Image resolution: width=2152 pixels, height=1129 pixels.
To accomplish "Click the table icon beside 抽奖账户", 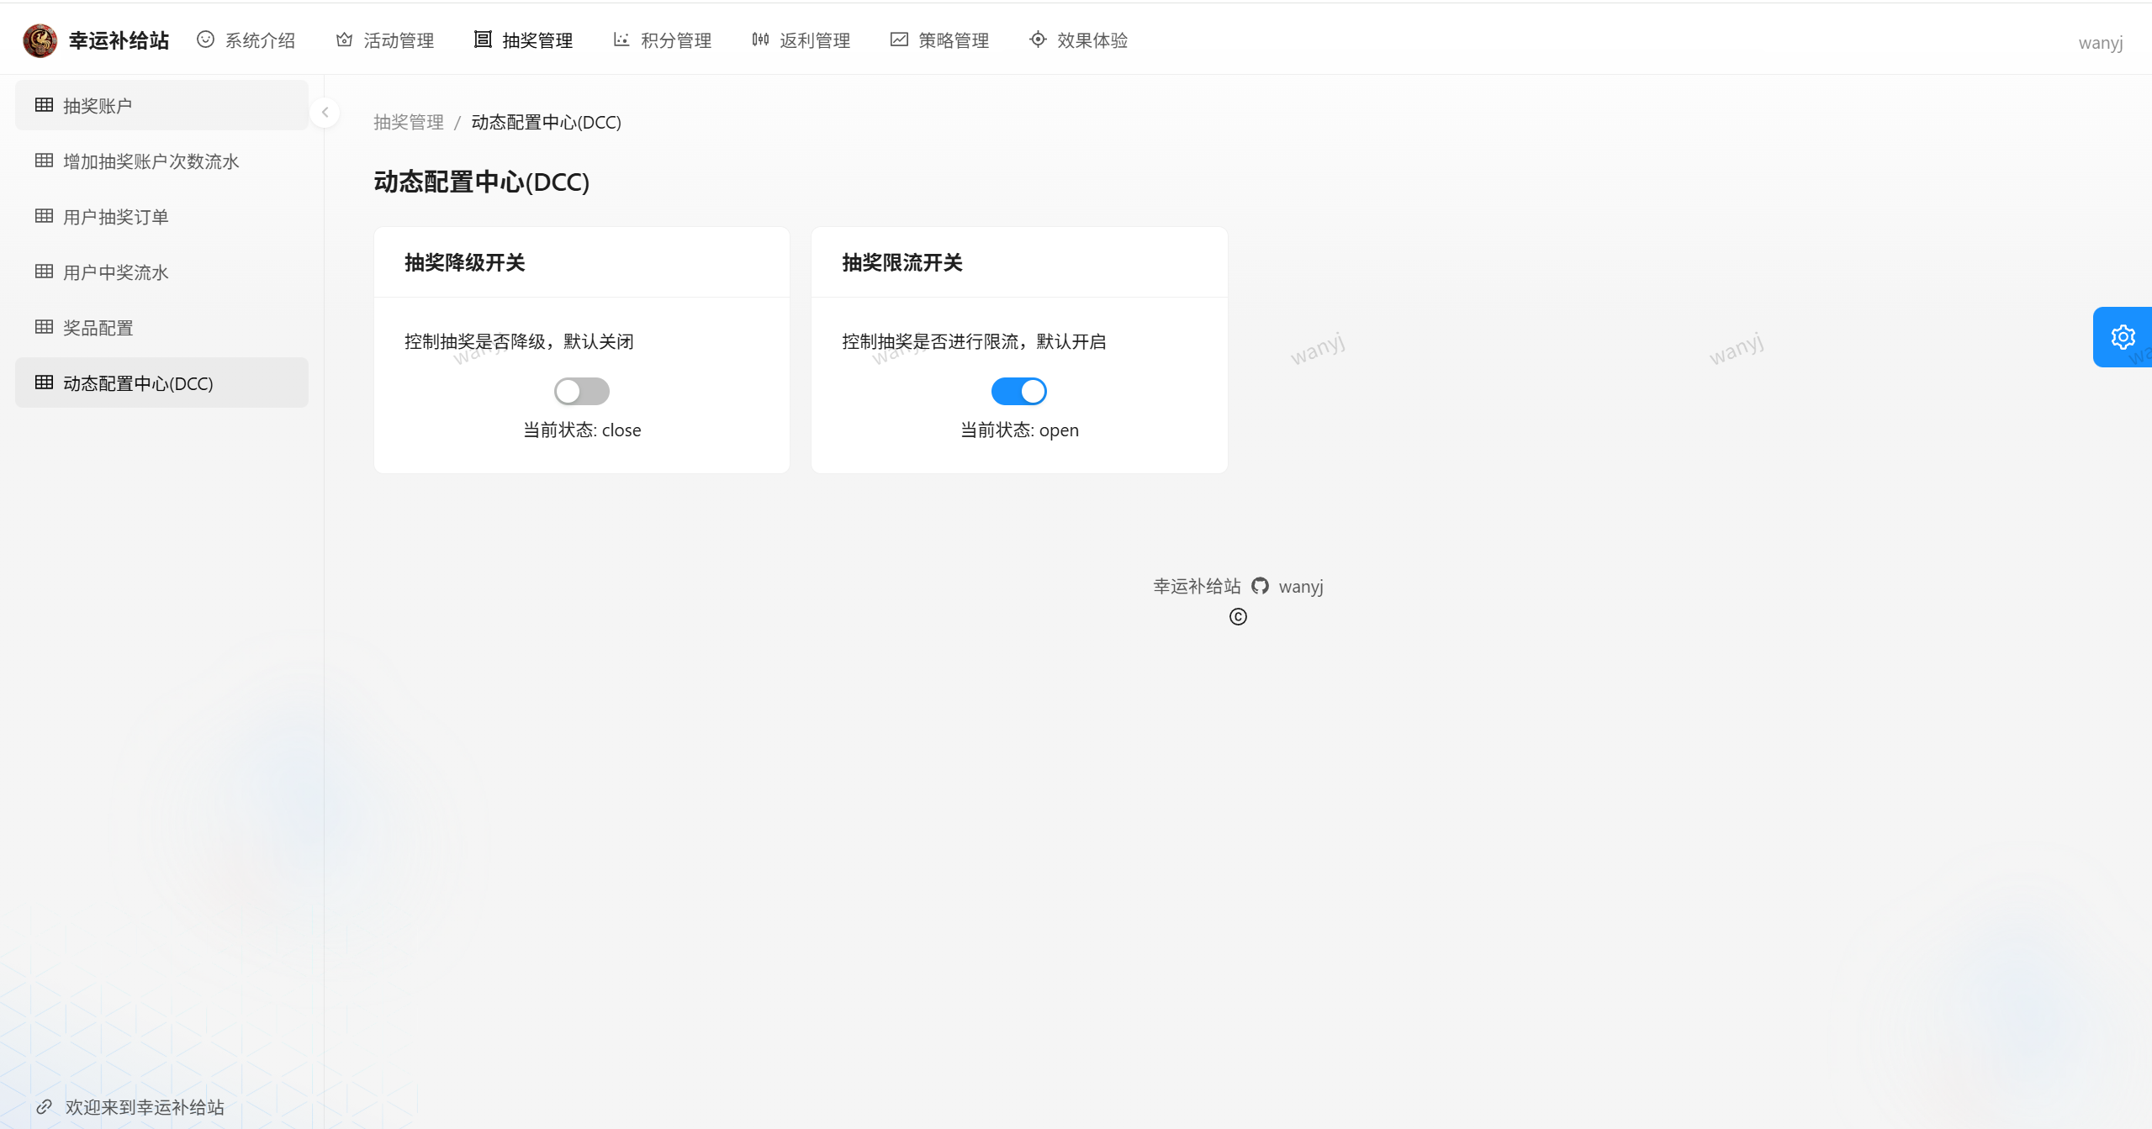I will pyautogui.click(x=44, y=105).
